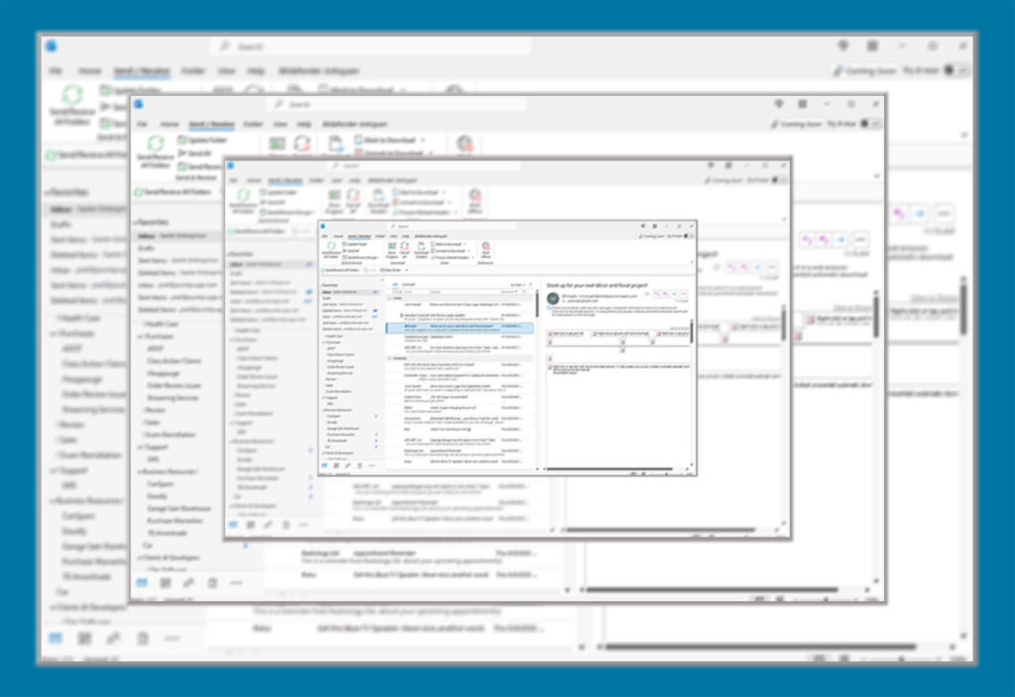Viewport: 1015px width, 697px height.
Task: Click Send/Receive All Folders icon in smallest window
Action: pyautogui.click(x=331, y=247)
